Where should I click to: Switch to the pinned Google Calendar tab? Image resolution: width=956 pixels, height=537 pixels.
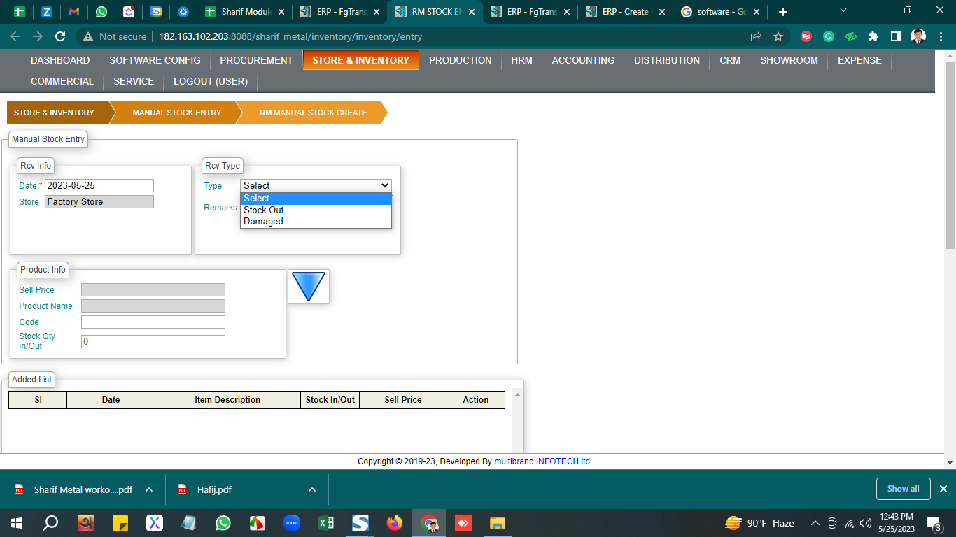156,12
